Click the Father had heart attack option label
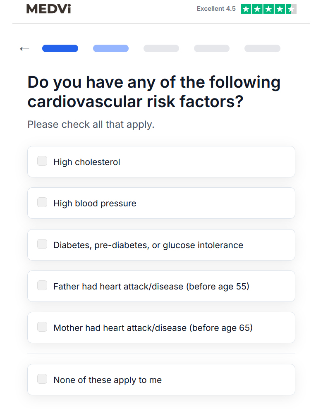Image resolution: width=316 pixels, height=409 pixels. pos(151,287)
